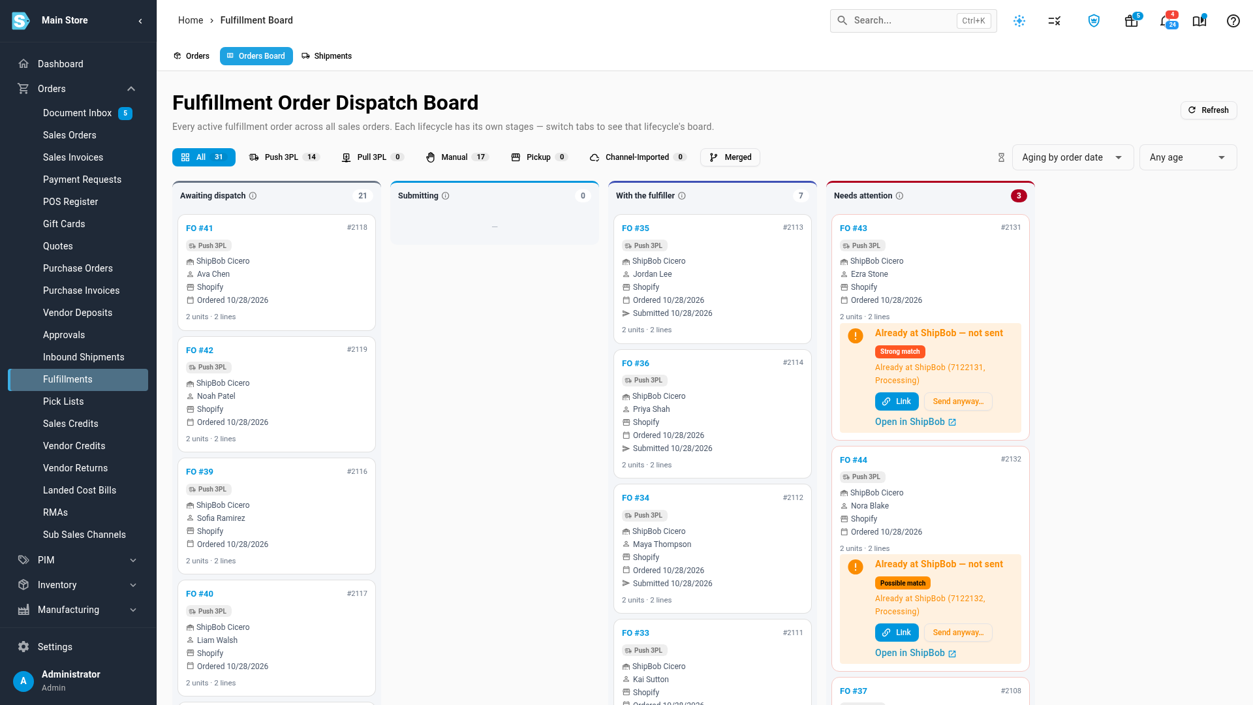Open the documentation book icon

1199,21
